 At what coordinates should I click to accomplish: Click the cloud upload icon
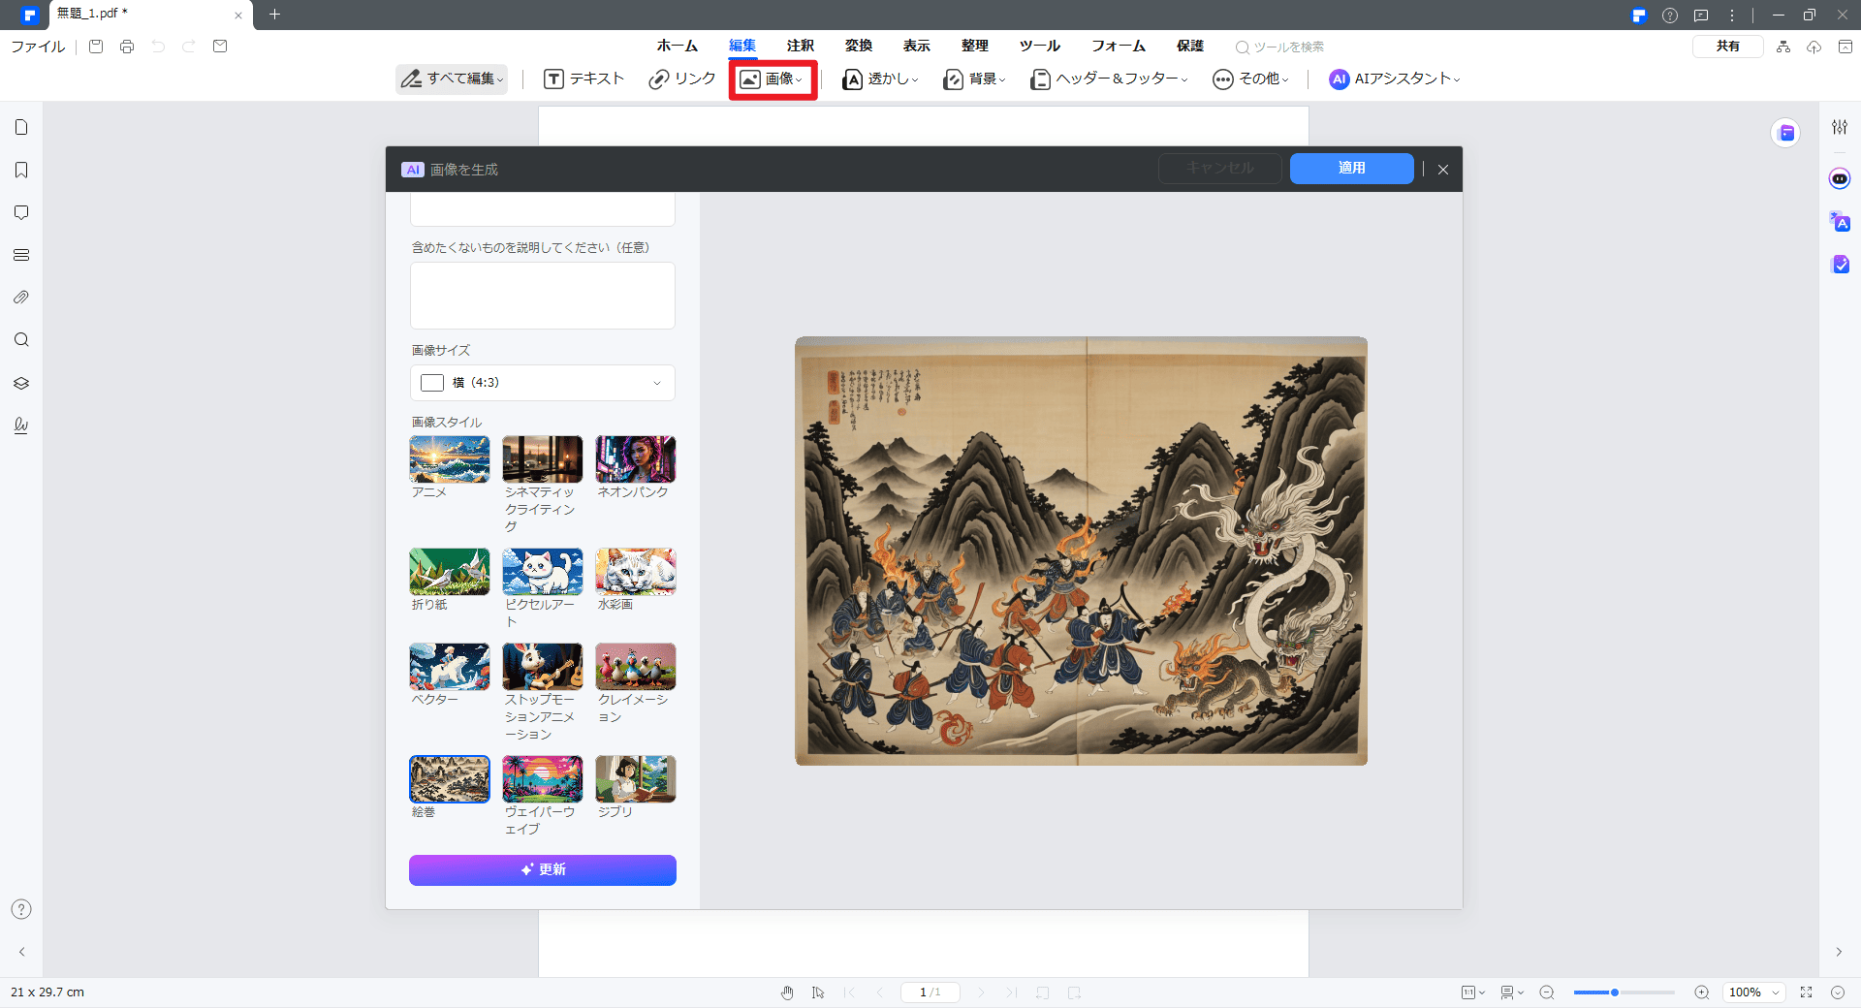click(1814, 47)
